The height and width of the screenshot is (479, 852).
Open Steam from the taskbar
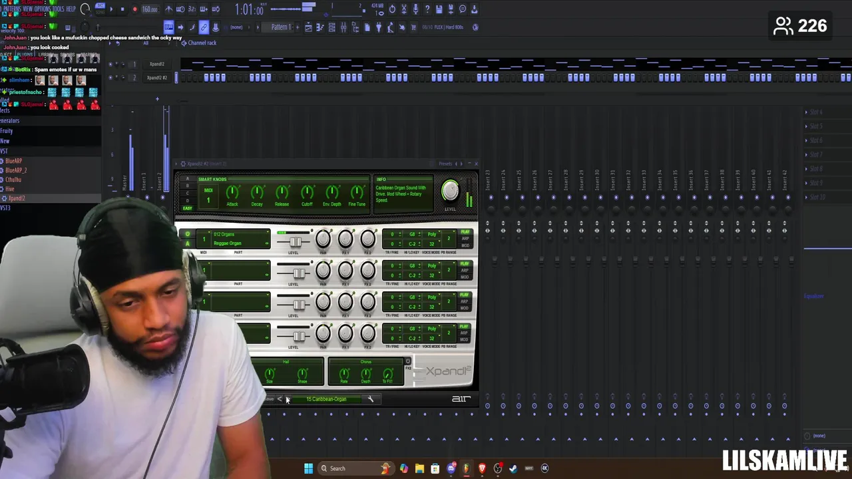(x=513, y=468)
